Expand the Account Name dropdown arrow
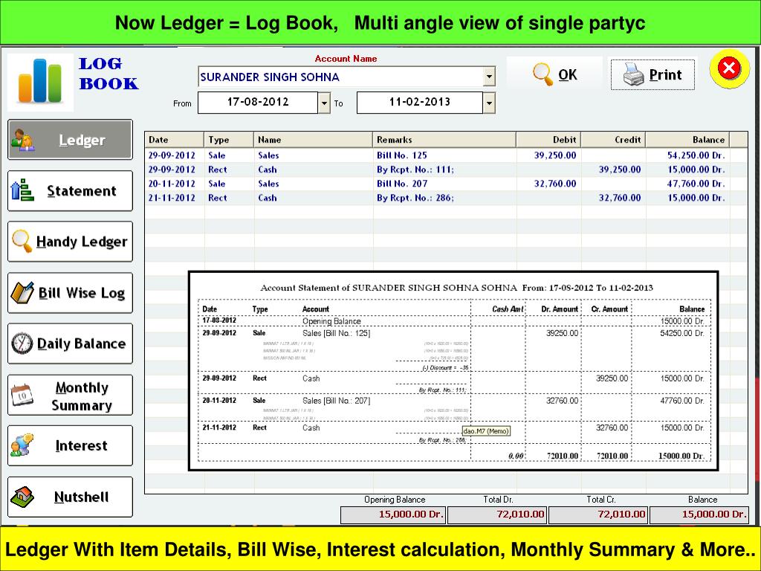 [x=489, y=77]
